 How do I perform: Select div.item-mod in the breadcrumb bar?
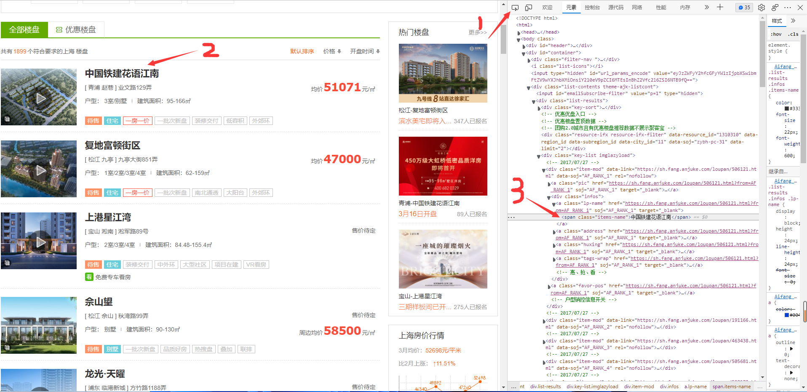coord(639,387)
